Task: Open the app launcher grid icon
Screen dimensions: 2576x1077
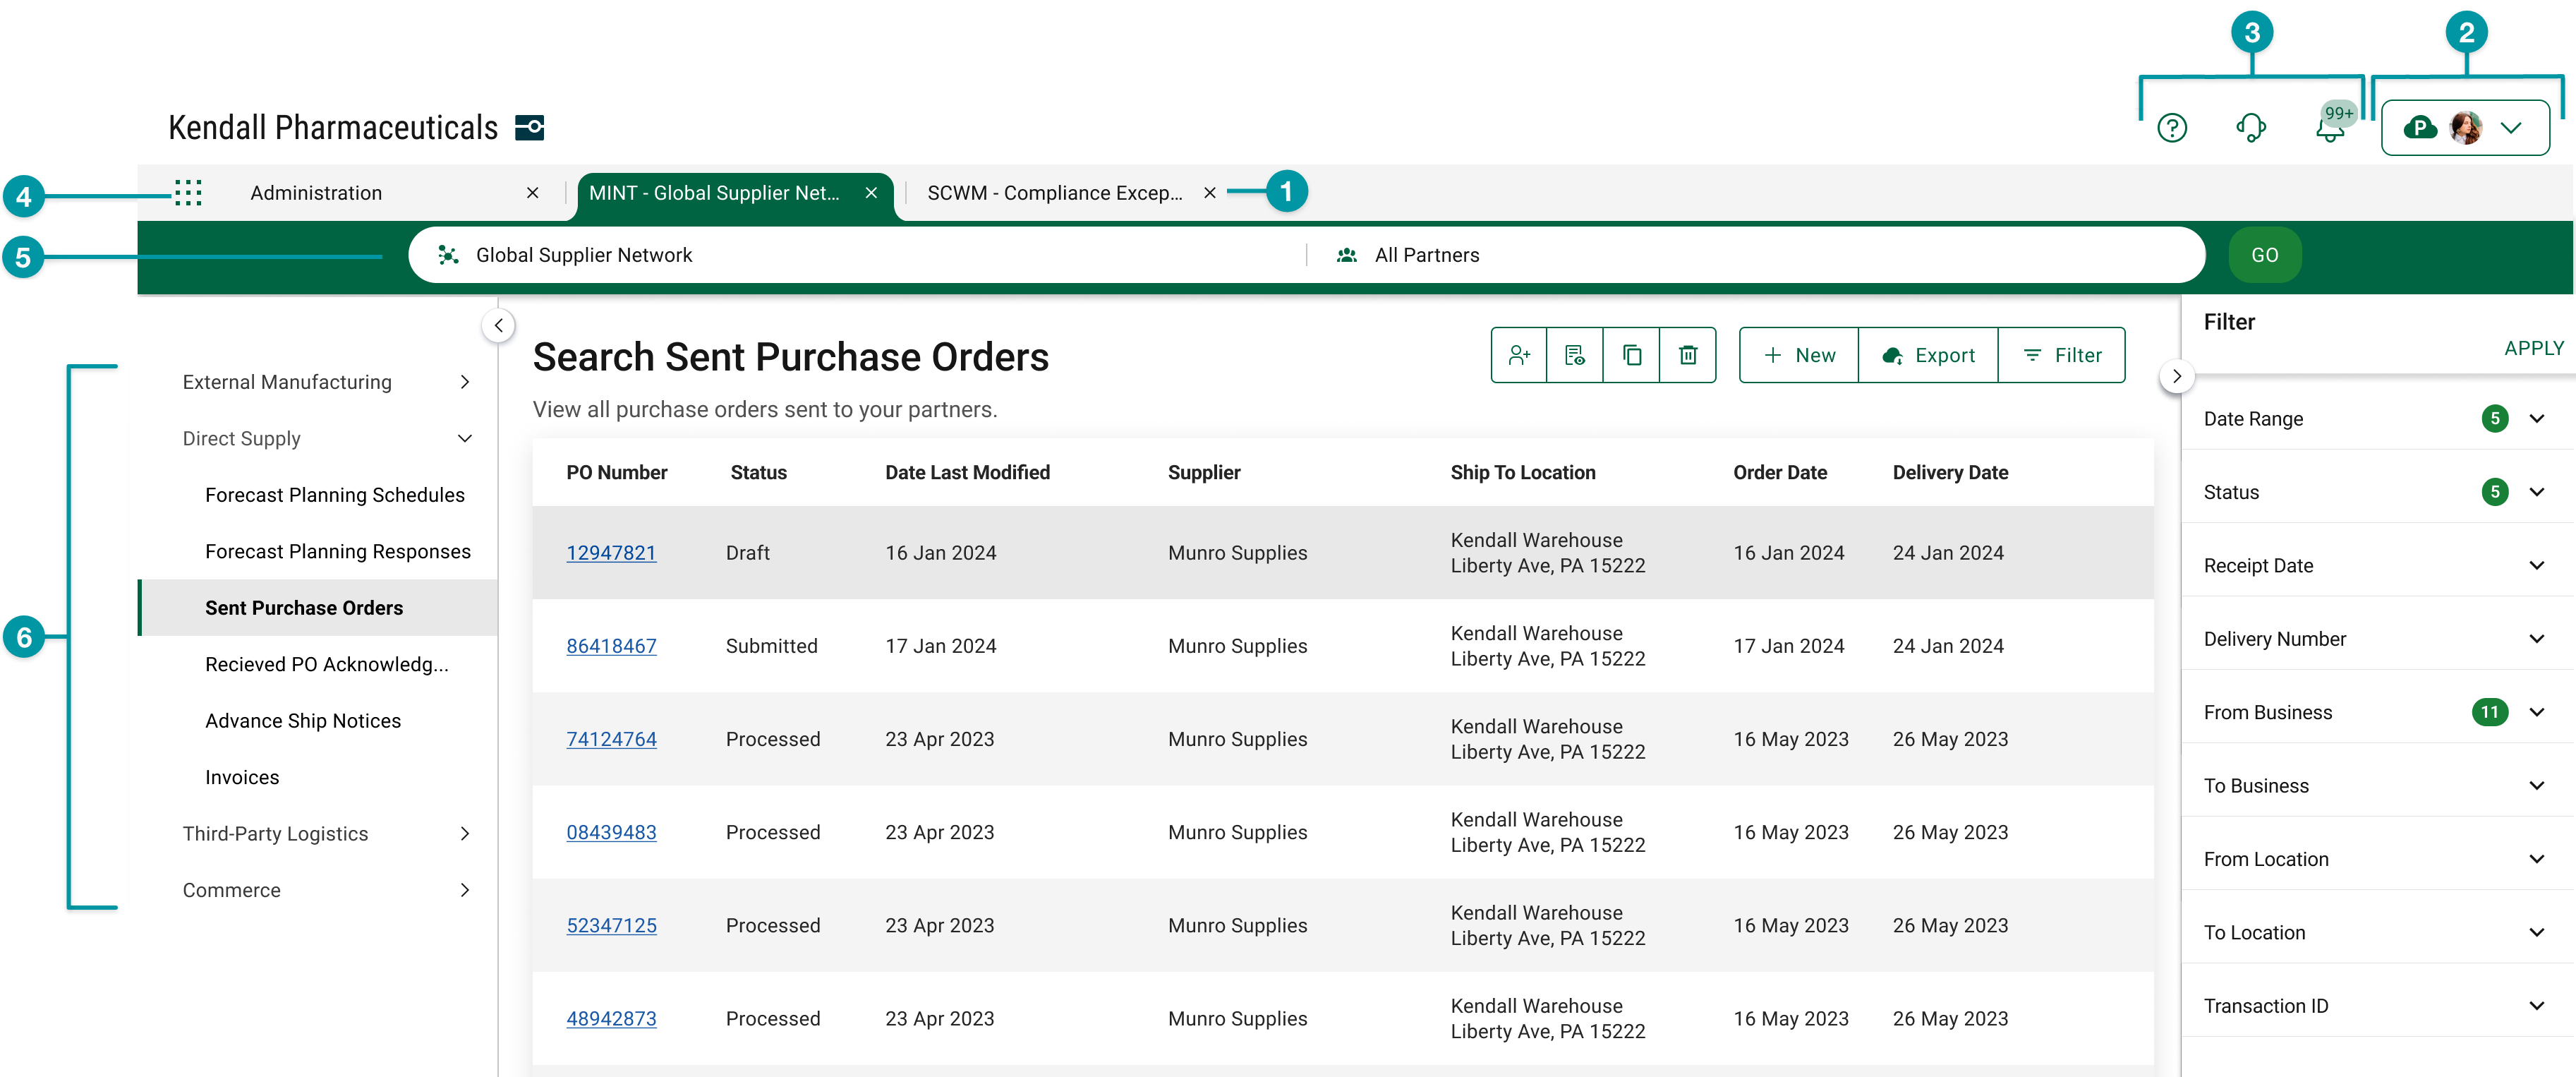Action: (188, 193)
